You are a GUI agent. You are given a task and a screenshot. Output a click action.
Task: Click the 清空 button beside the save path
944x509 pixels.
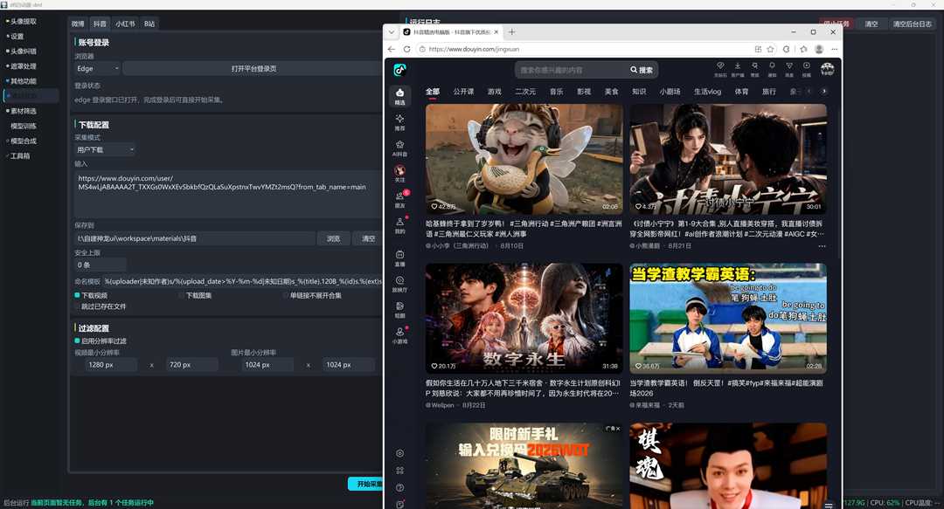pyautogui.click(x=369, y=239)
